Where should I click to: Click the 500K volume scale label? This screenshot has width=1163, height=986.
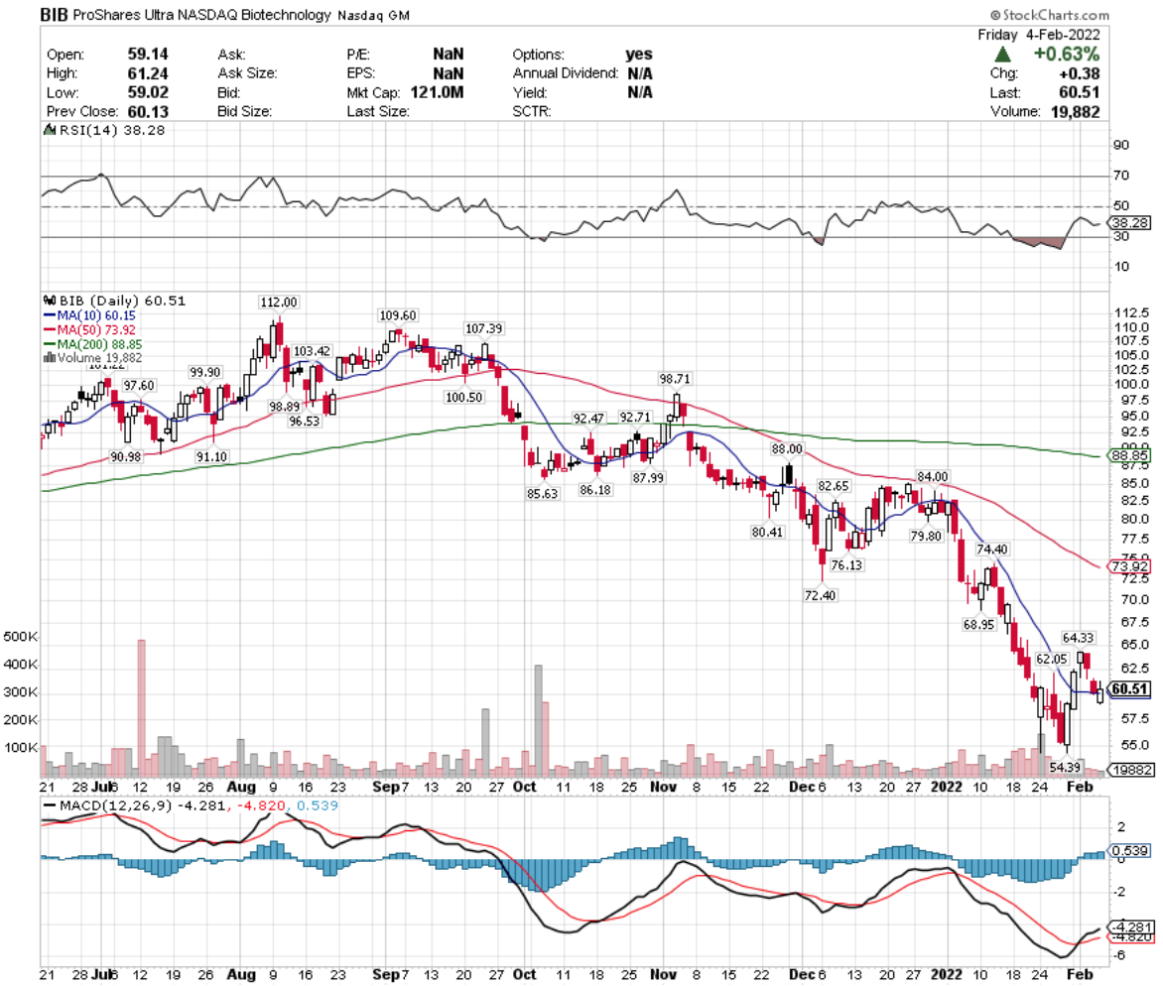[x=20, y=637]
